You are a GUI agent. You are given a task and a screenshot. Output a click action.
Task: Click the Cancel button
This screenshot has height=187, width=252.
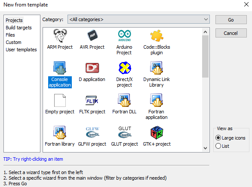point(231,33)
